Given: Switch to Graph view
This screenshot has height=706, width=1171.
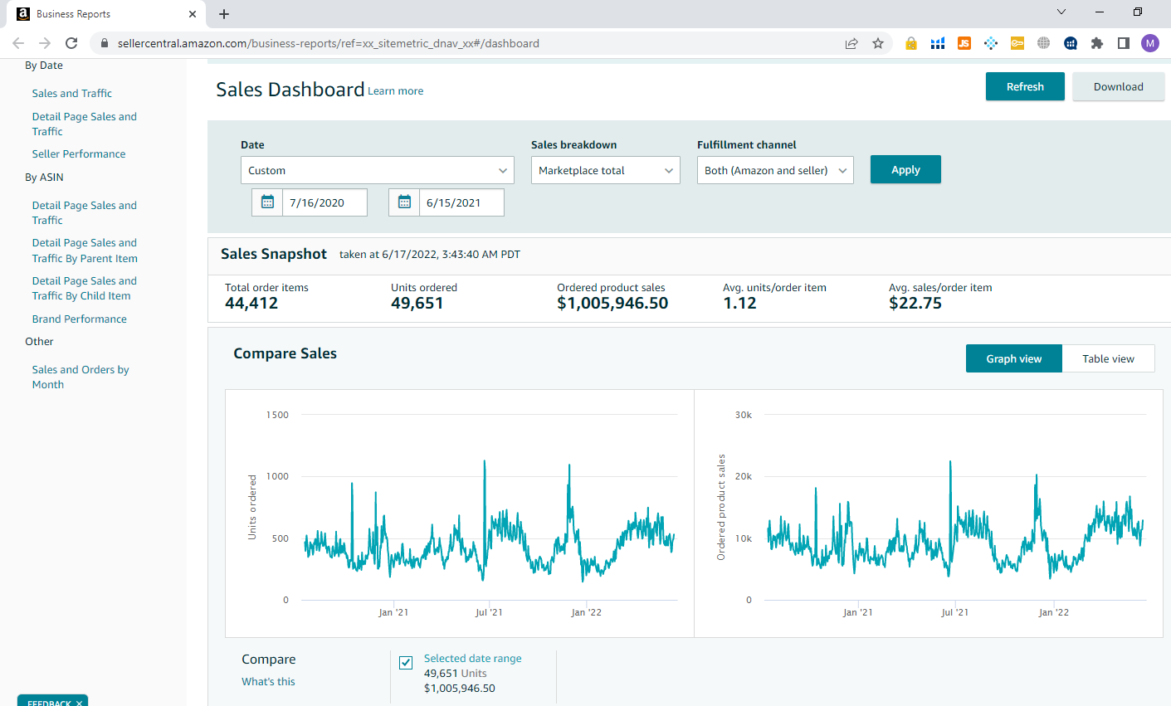Looking at the screenshot, I should 1014,358.
